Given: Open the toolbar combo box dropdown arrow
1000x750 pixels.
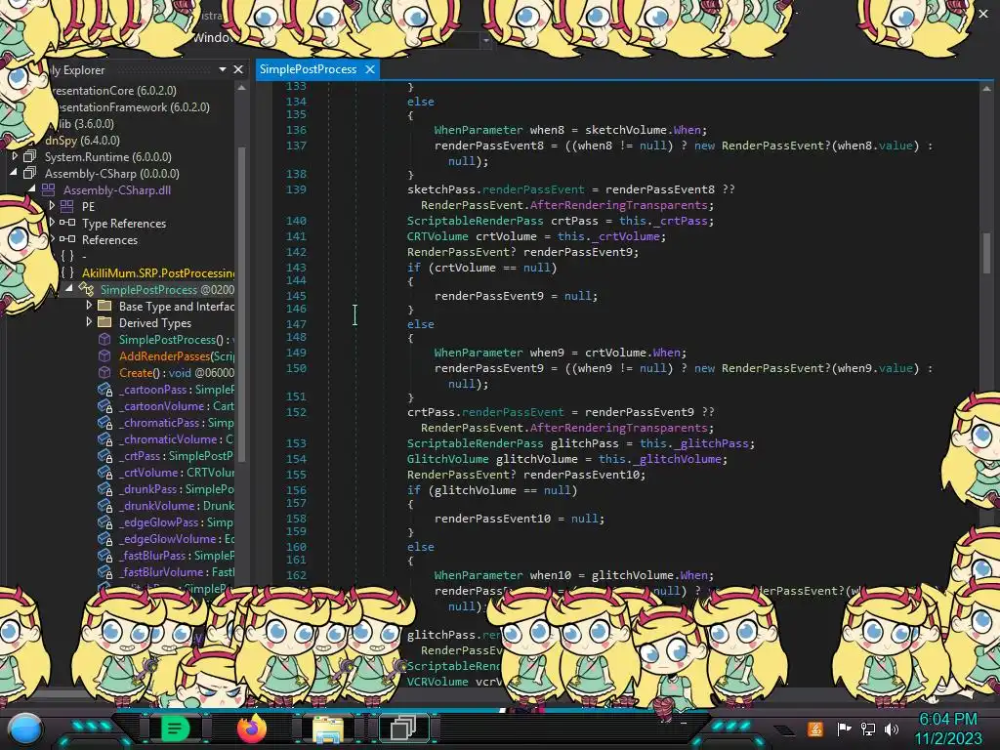Looking at the screenshot, I should click(486, 40).
